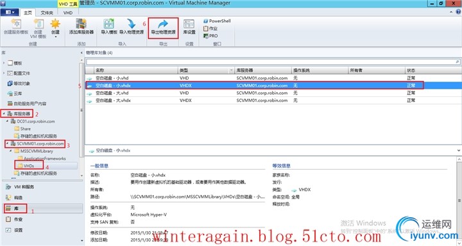Expand the 模板 tree node arrow
Image resolution: width=462 pixels, height=246 pixels.
coord(4,63)
